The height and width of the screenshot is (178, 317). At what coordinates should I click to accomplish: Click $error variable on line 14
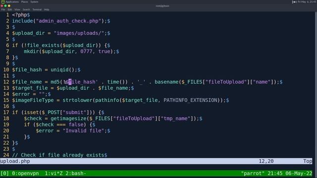click(x=21, y=94)
